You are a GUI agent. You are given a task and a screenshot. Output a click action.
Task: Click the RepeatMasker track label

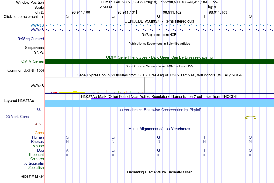click(32, 176)
